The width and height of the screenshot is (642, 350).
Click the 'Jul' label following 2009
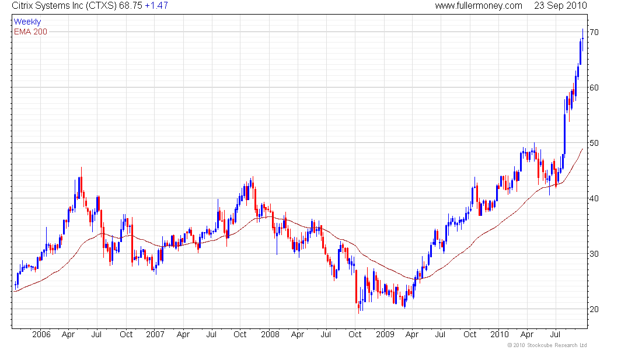tap(441, 334)
